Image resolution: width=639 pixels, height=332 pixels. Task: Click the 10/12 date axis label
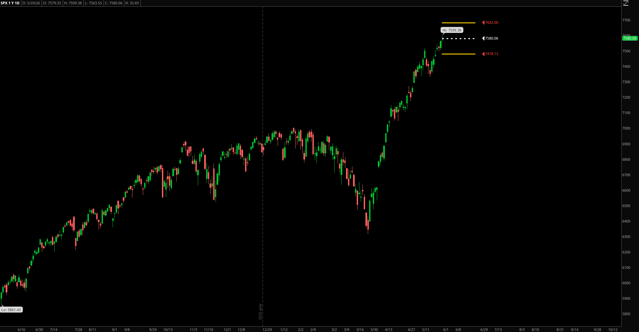(613, 330)
